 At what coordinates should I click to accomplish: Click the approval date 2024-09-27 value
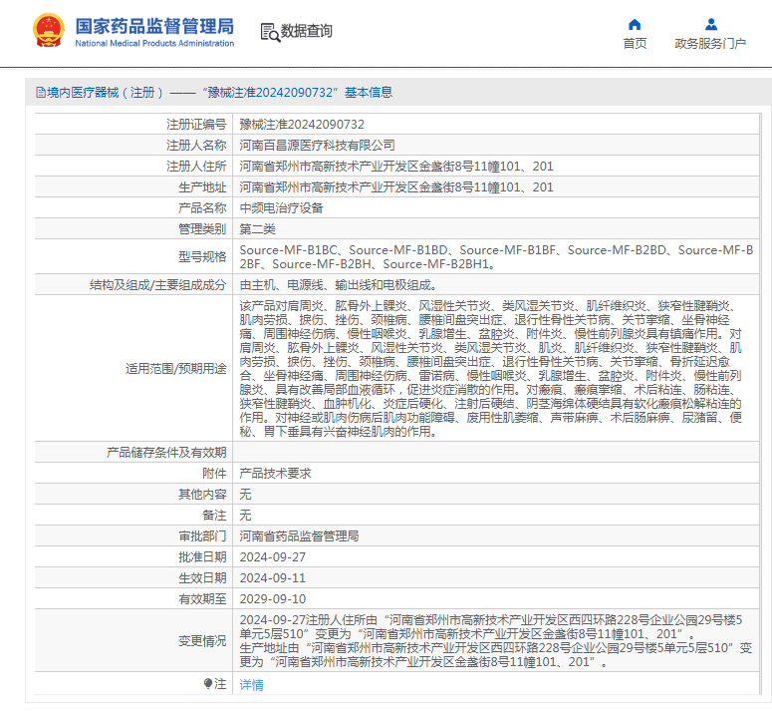(x=272, y=556)
